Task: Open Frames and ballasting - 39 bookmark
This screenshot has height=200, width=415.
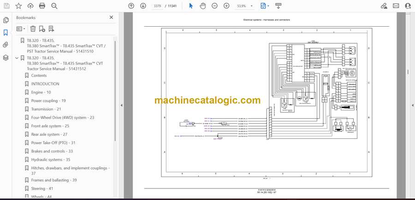Action: point(54,180)
